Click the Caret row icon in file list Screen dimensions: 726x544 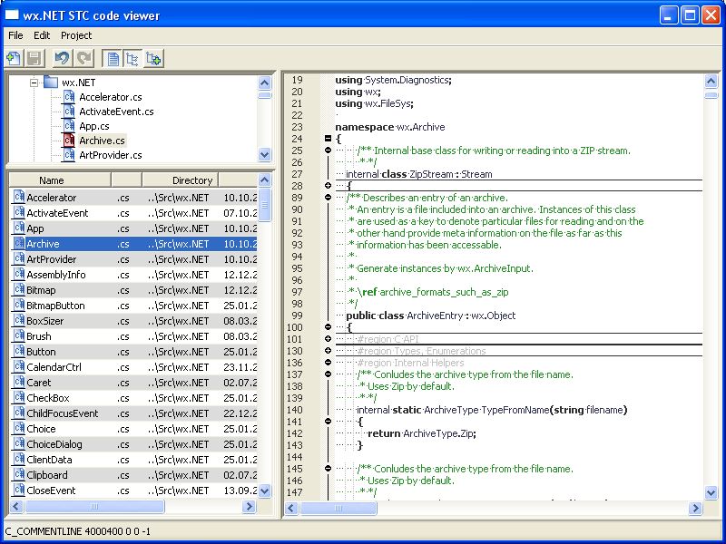tap(19, 382)
